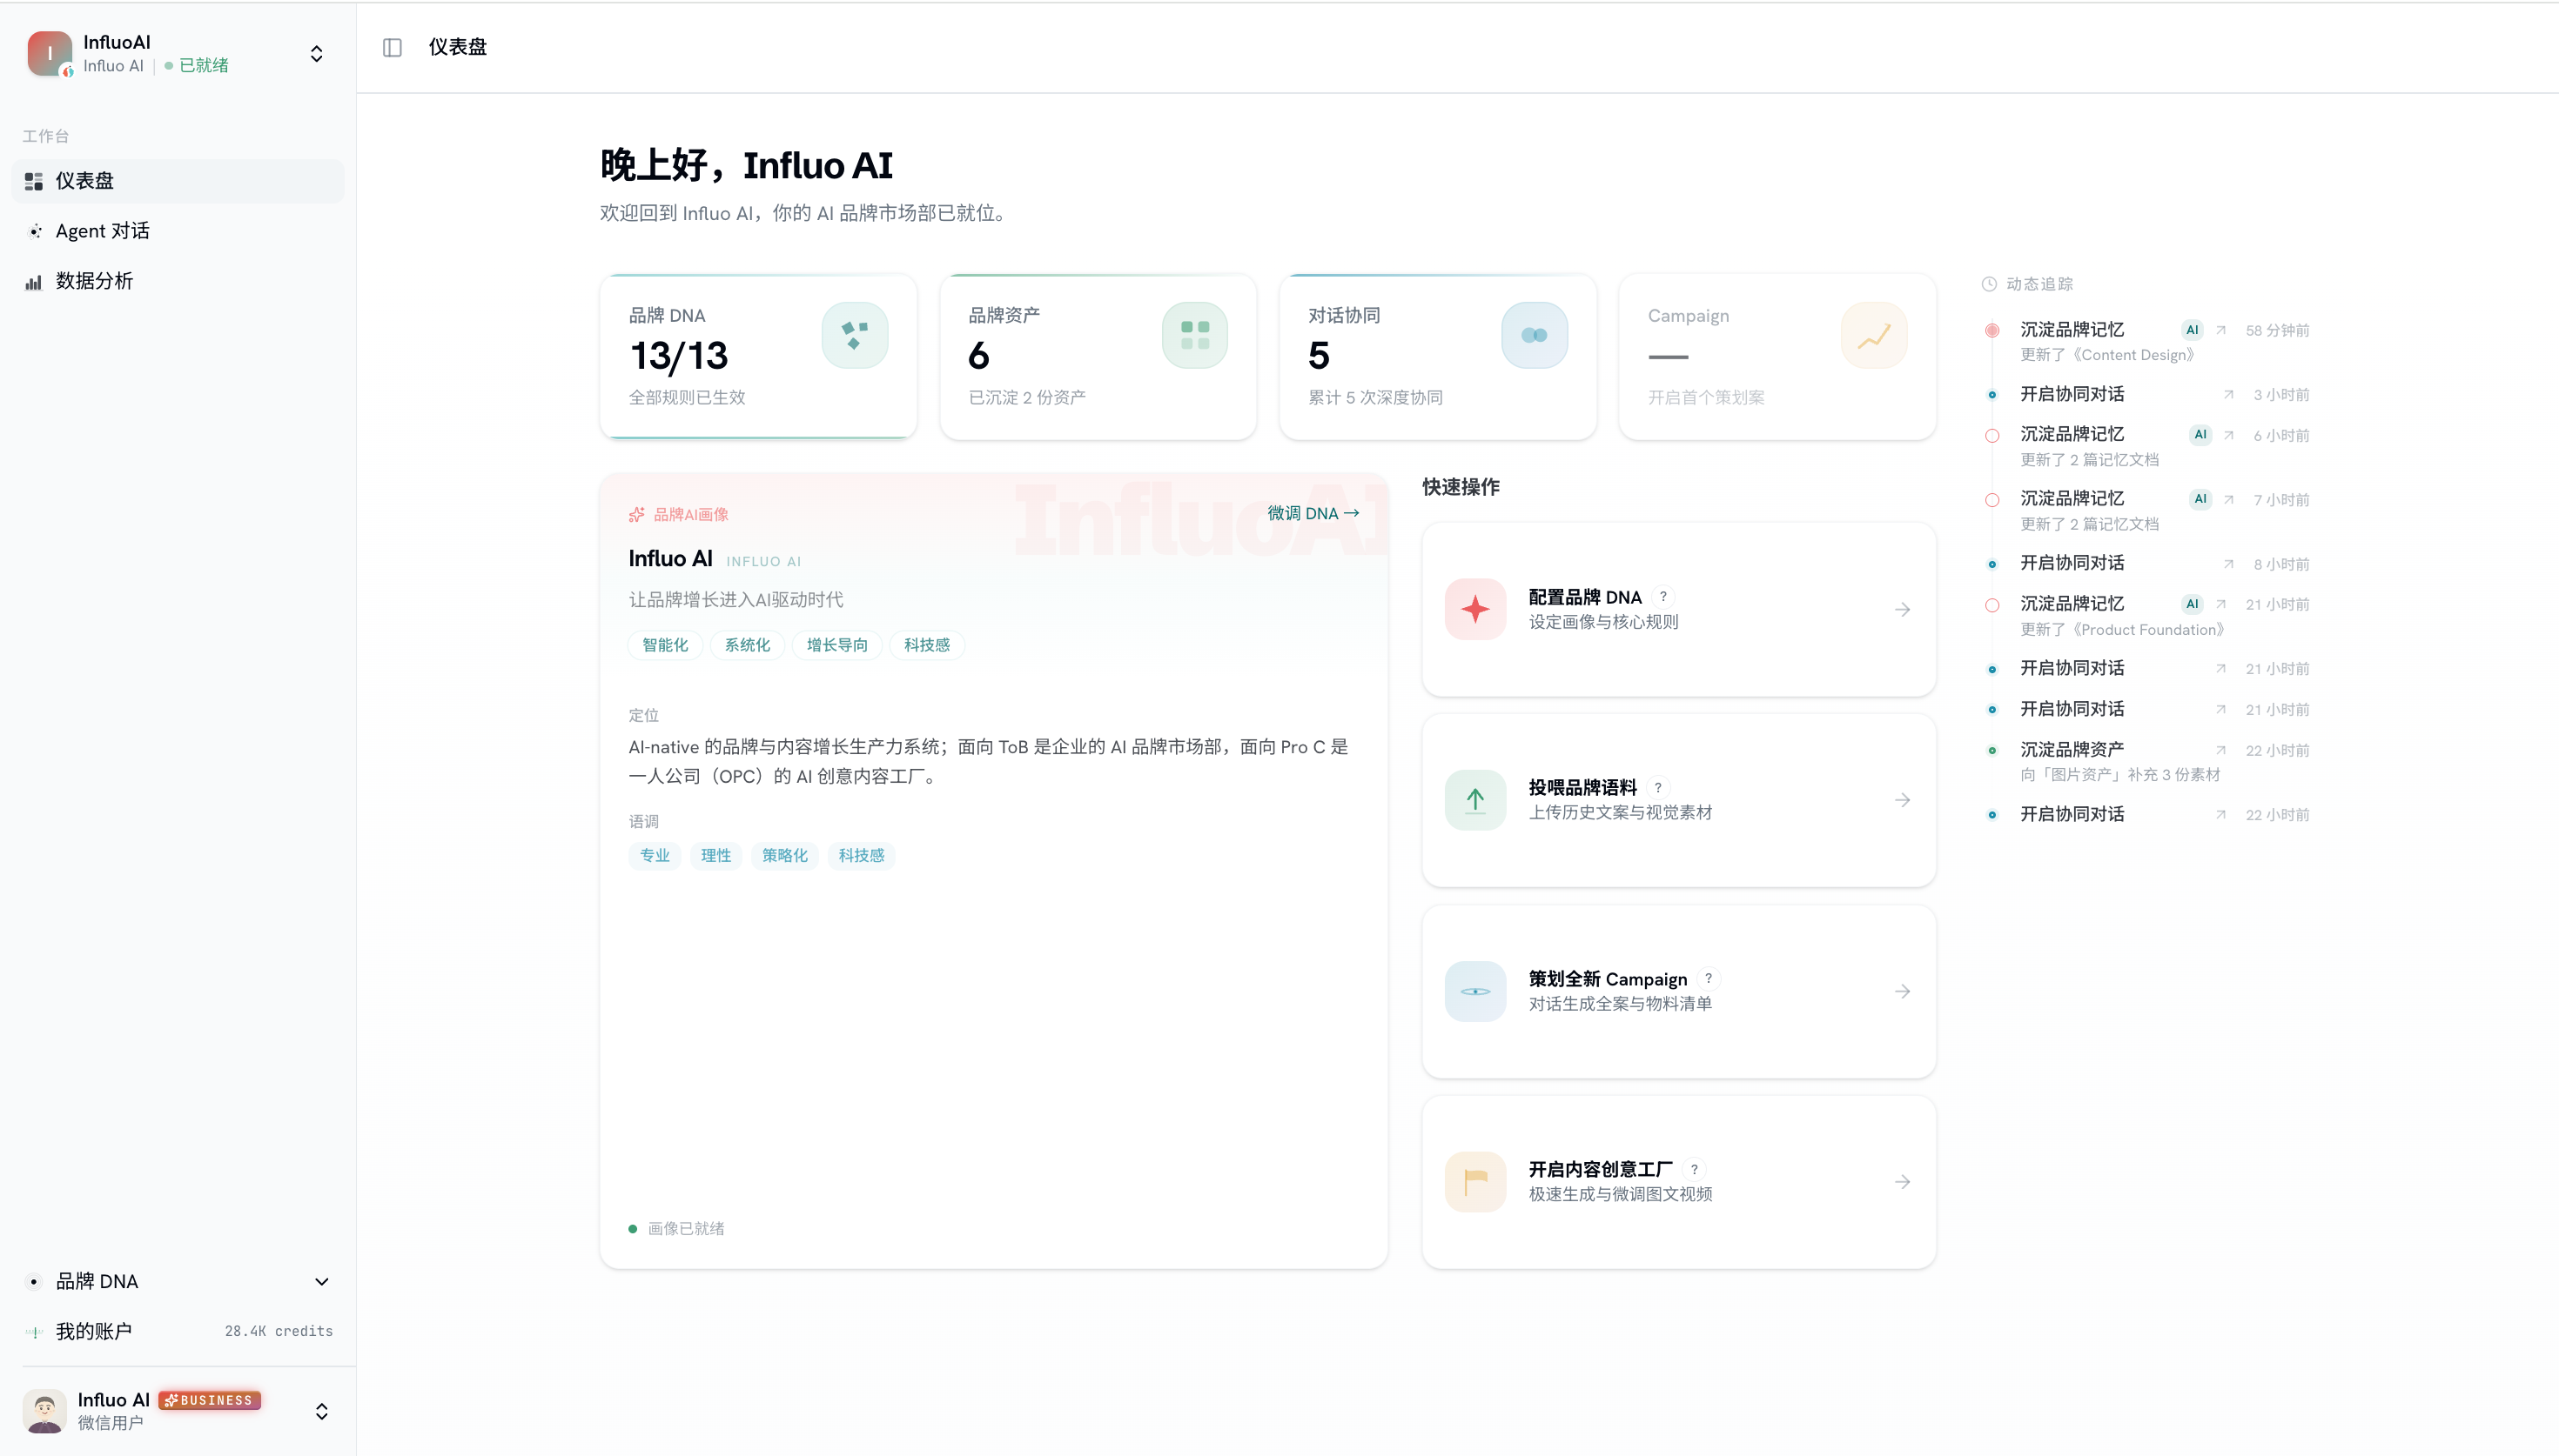Select the 系统化 tag
This screenshot has width=2559, height=1456.
tap(748, 645)
